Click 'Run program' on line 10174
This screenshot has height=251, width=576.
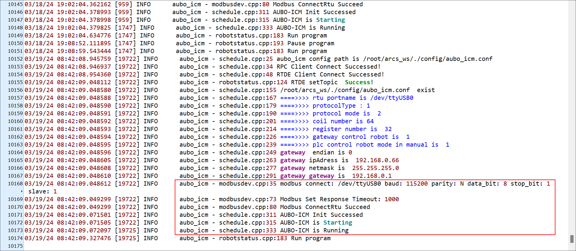coord(311,238)
